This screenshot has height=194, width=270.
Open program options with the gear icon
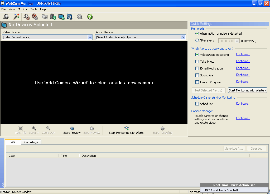point(79,16)
